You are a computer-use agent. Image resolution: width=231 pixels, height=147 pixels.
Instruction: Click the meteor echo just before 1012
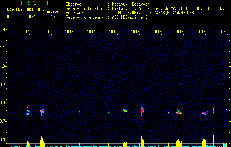[x=43, y=112]
